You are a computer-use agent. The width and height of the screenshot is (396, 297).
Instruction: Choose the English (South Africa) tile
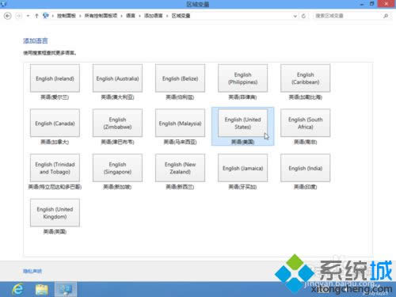305,123
